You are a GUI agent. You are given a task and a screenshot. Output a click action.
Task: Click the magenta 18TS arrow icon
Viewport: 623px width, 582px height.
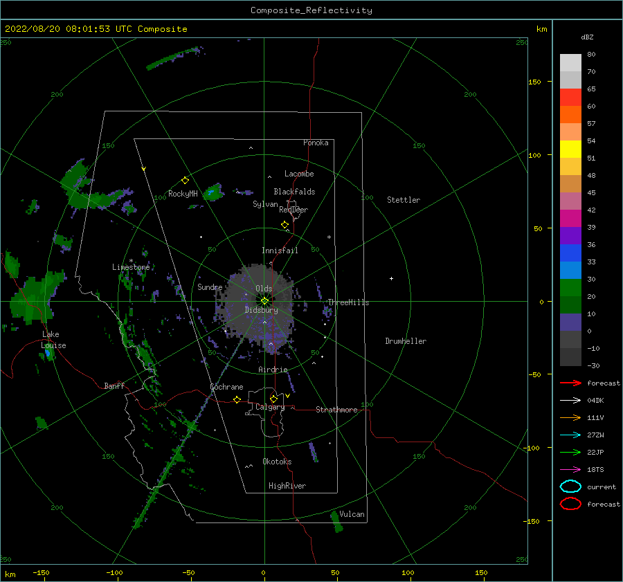tap(570, 470)
